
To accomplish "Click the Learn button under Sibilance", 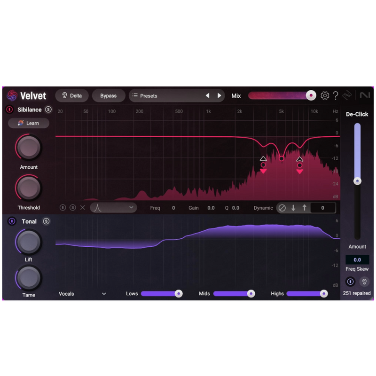I will click(29, 123).
